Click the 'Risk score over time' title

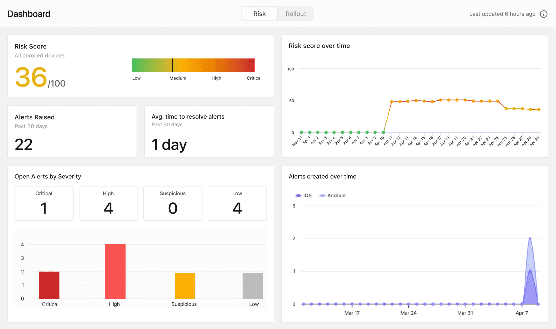point(319,46)
